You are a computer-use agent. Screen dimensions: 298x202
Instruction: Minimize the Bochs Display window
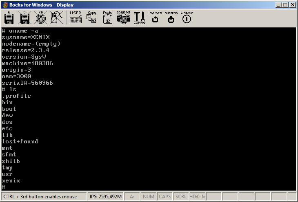[278, 5]
